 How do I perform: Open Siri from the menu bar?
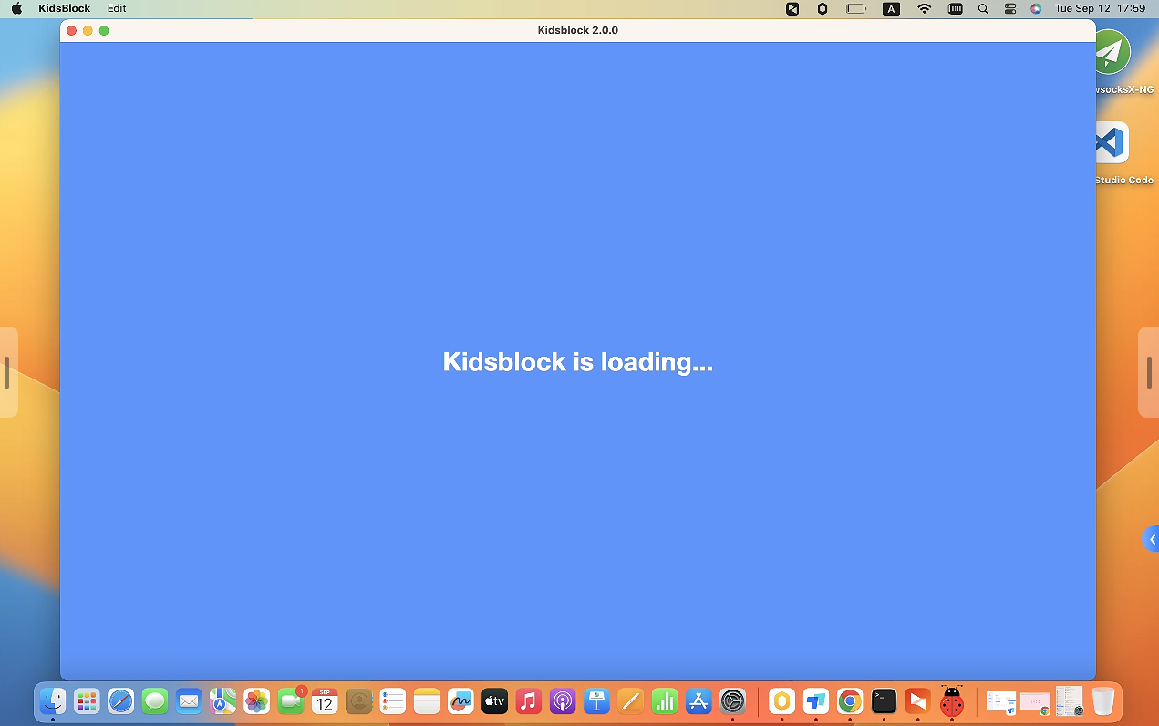tap(1036, 8)
